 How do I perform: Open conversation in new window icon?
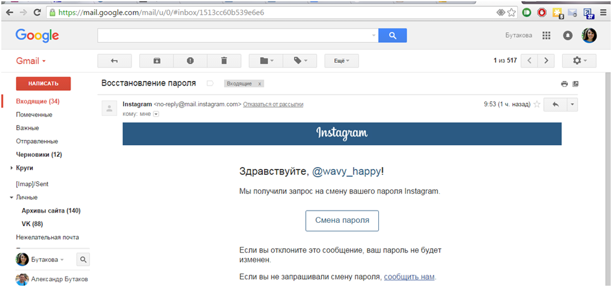pyautogui.click(x=575, y=84)
